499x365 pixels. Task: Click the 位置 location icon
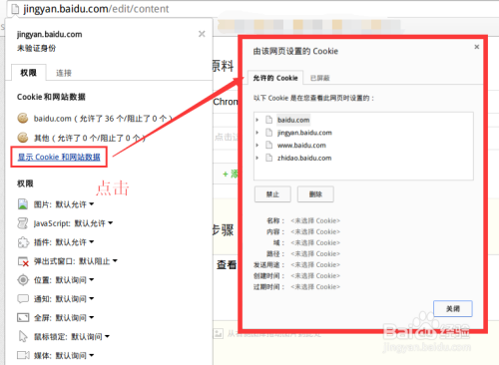pos(23,280)
